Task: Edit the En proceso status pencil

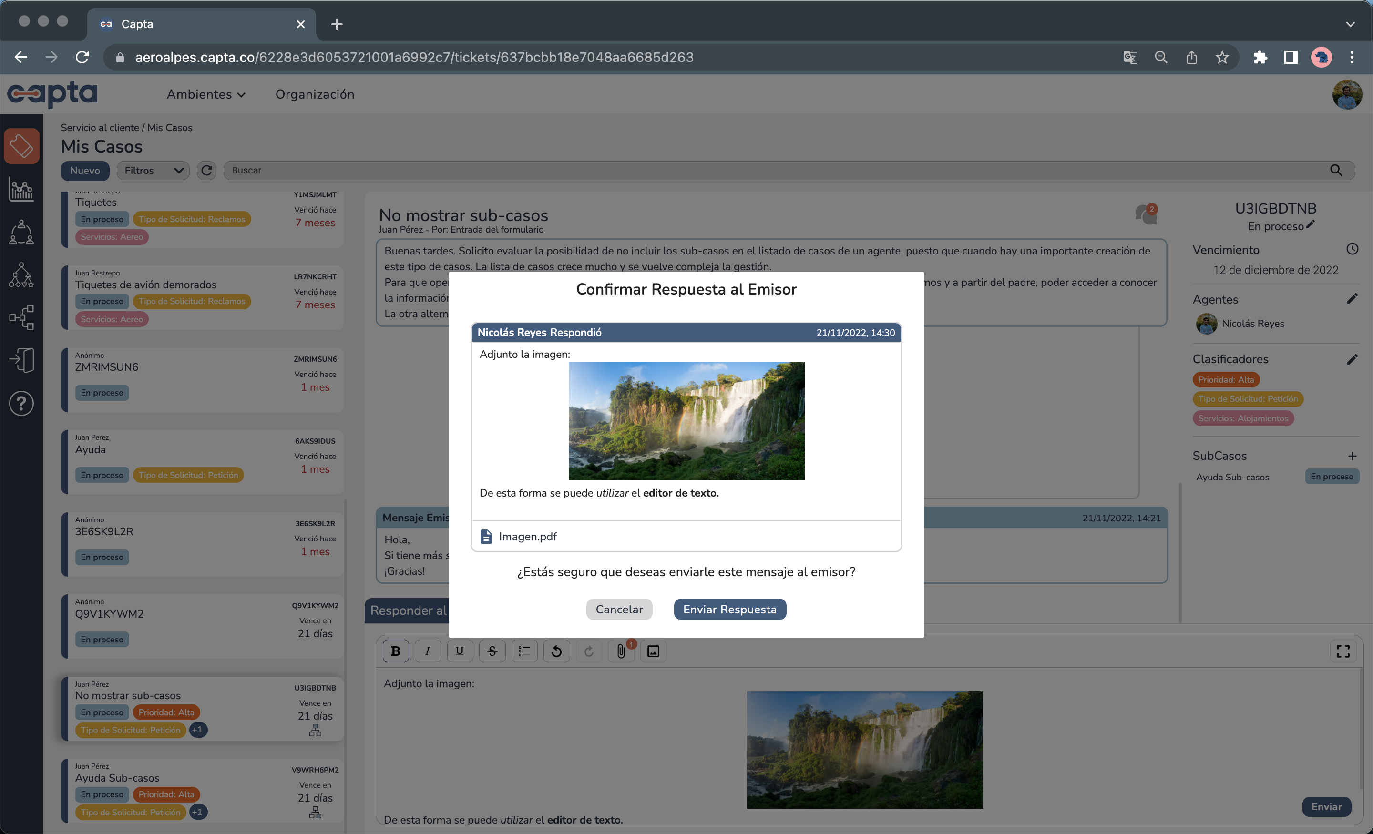Action: 1310,224
